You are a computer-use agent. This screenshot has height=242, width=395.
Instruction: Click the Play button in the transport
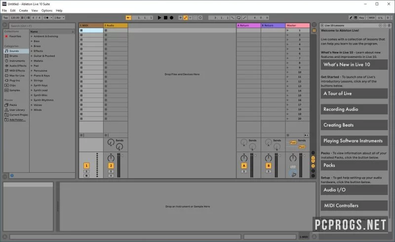point(159,18)
